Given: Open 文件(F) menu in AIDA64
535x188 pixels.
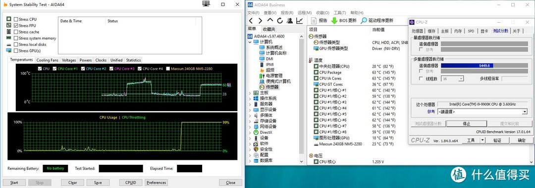Looking at the screenshot, I should pos(253,13).
